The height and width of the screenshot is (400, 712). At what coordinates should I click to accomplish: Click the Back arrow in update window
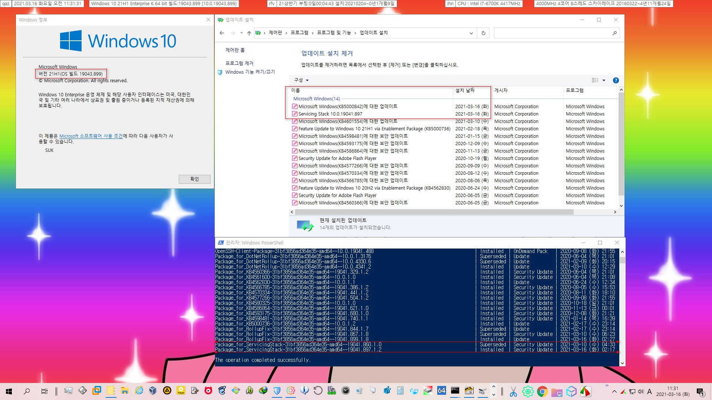(x=222, y=33)
